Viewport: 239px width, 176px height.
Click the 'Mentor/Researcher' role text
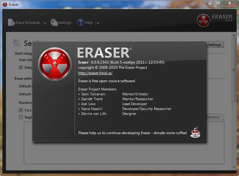click(138, 99)
